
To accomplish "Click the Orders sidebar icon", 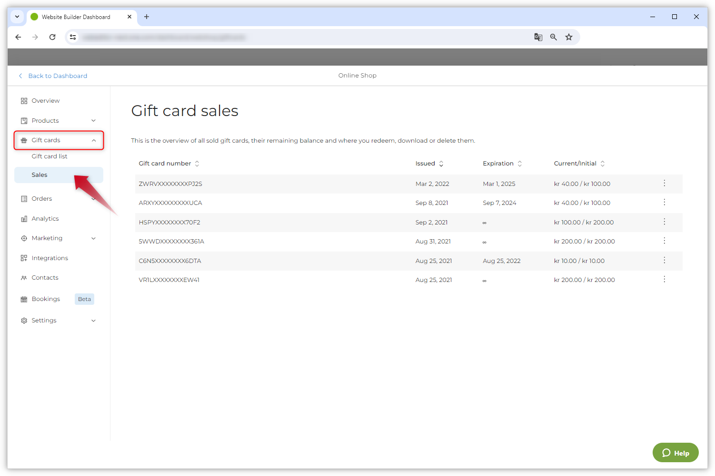I will 24,198.
